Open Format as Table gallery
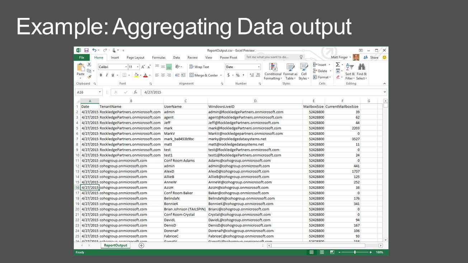Viewport: 468px width, 263px height. 290,72
